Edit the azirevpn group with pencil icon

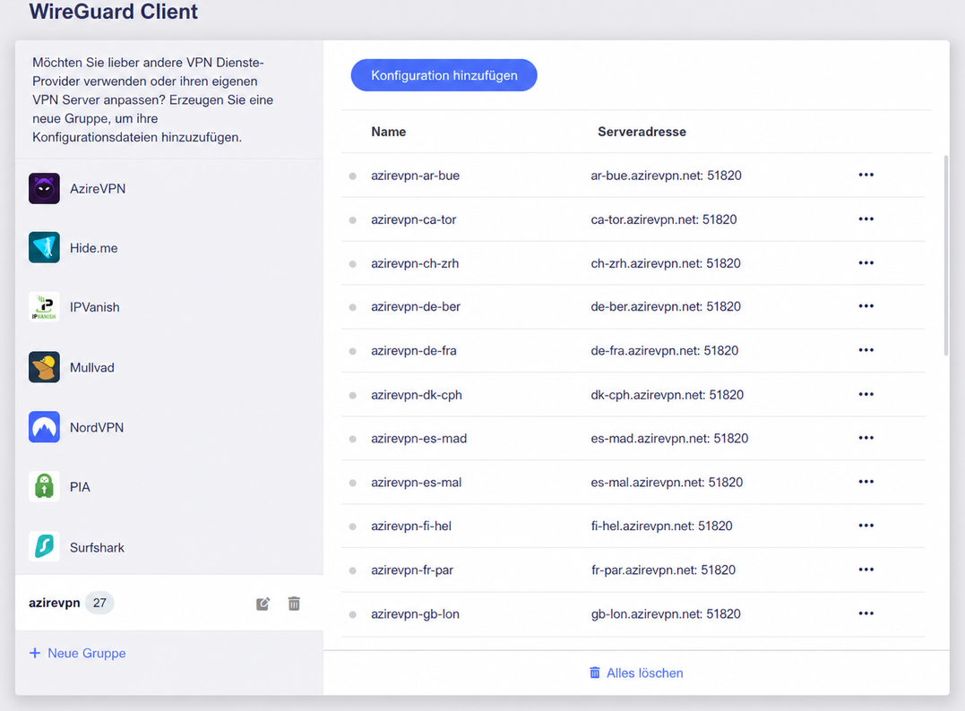pyautogui.click(x=263, y=604)
